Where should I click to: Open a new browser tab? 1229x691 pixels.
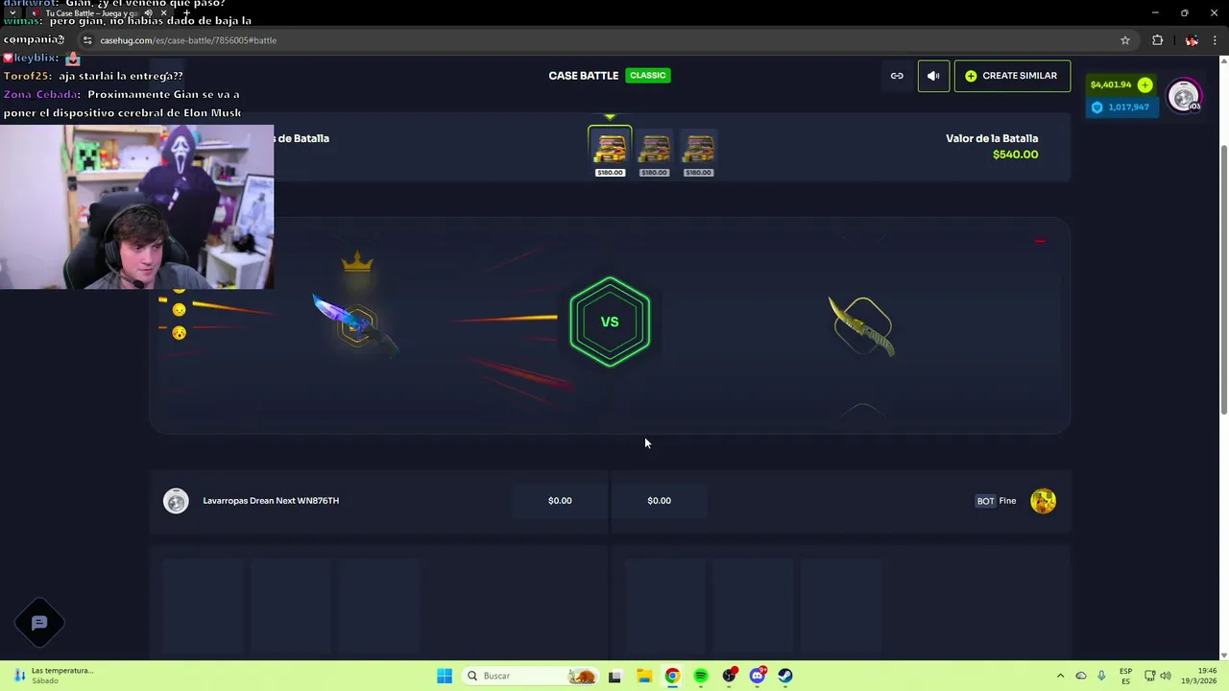(186, 13)
